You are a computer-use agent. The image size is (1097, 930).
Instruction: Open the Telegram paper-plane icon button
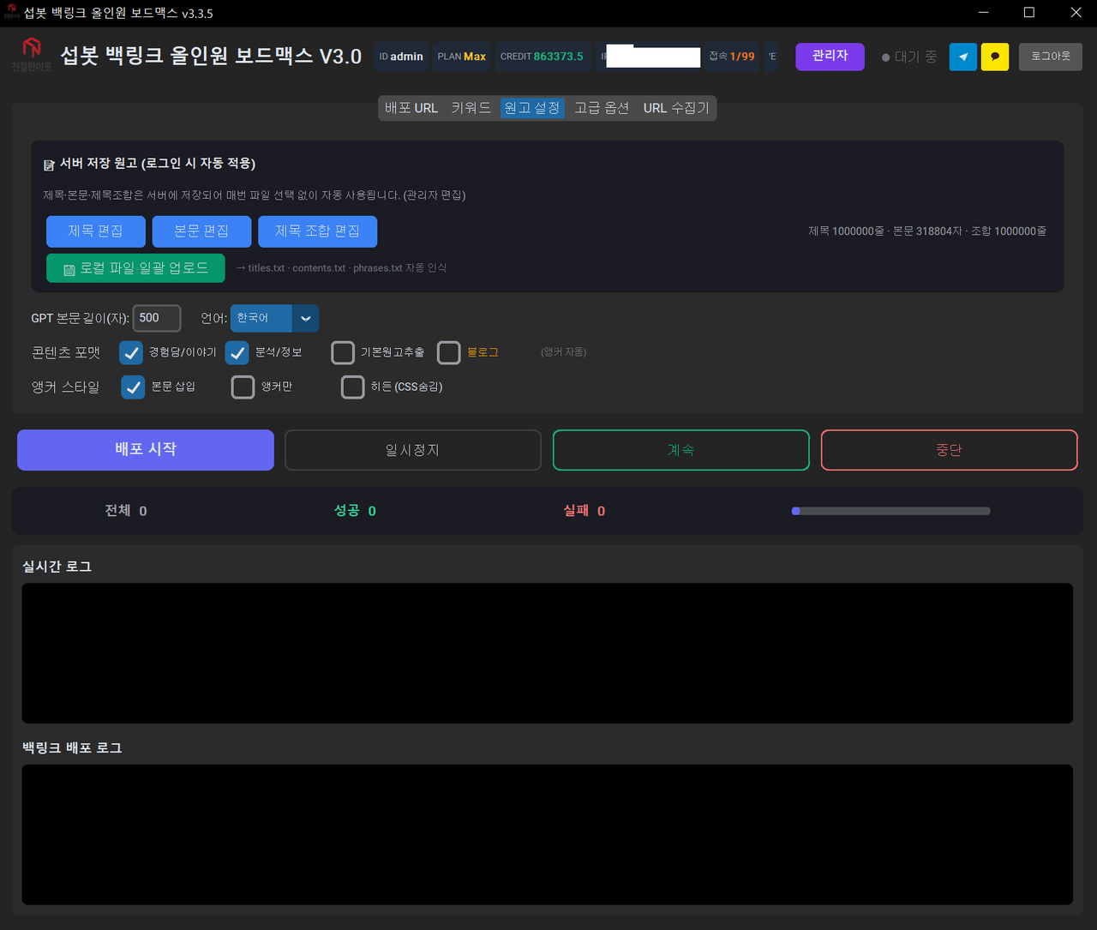pyautogui.click(x=962, y=57)
